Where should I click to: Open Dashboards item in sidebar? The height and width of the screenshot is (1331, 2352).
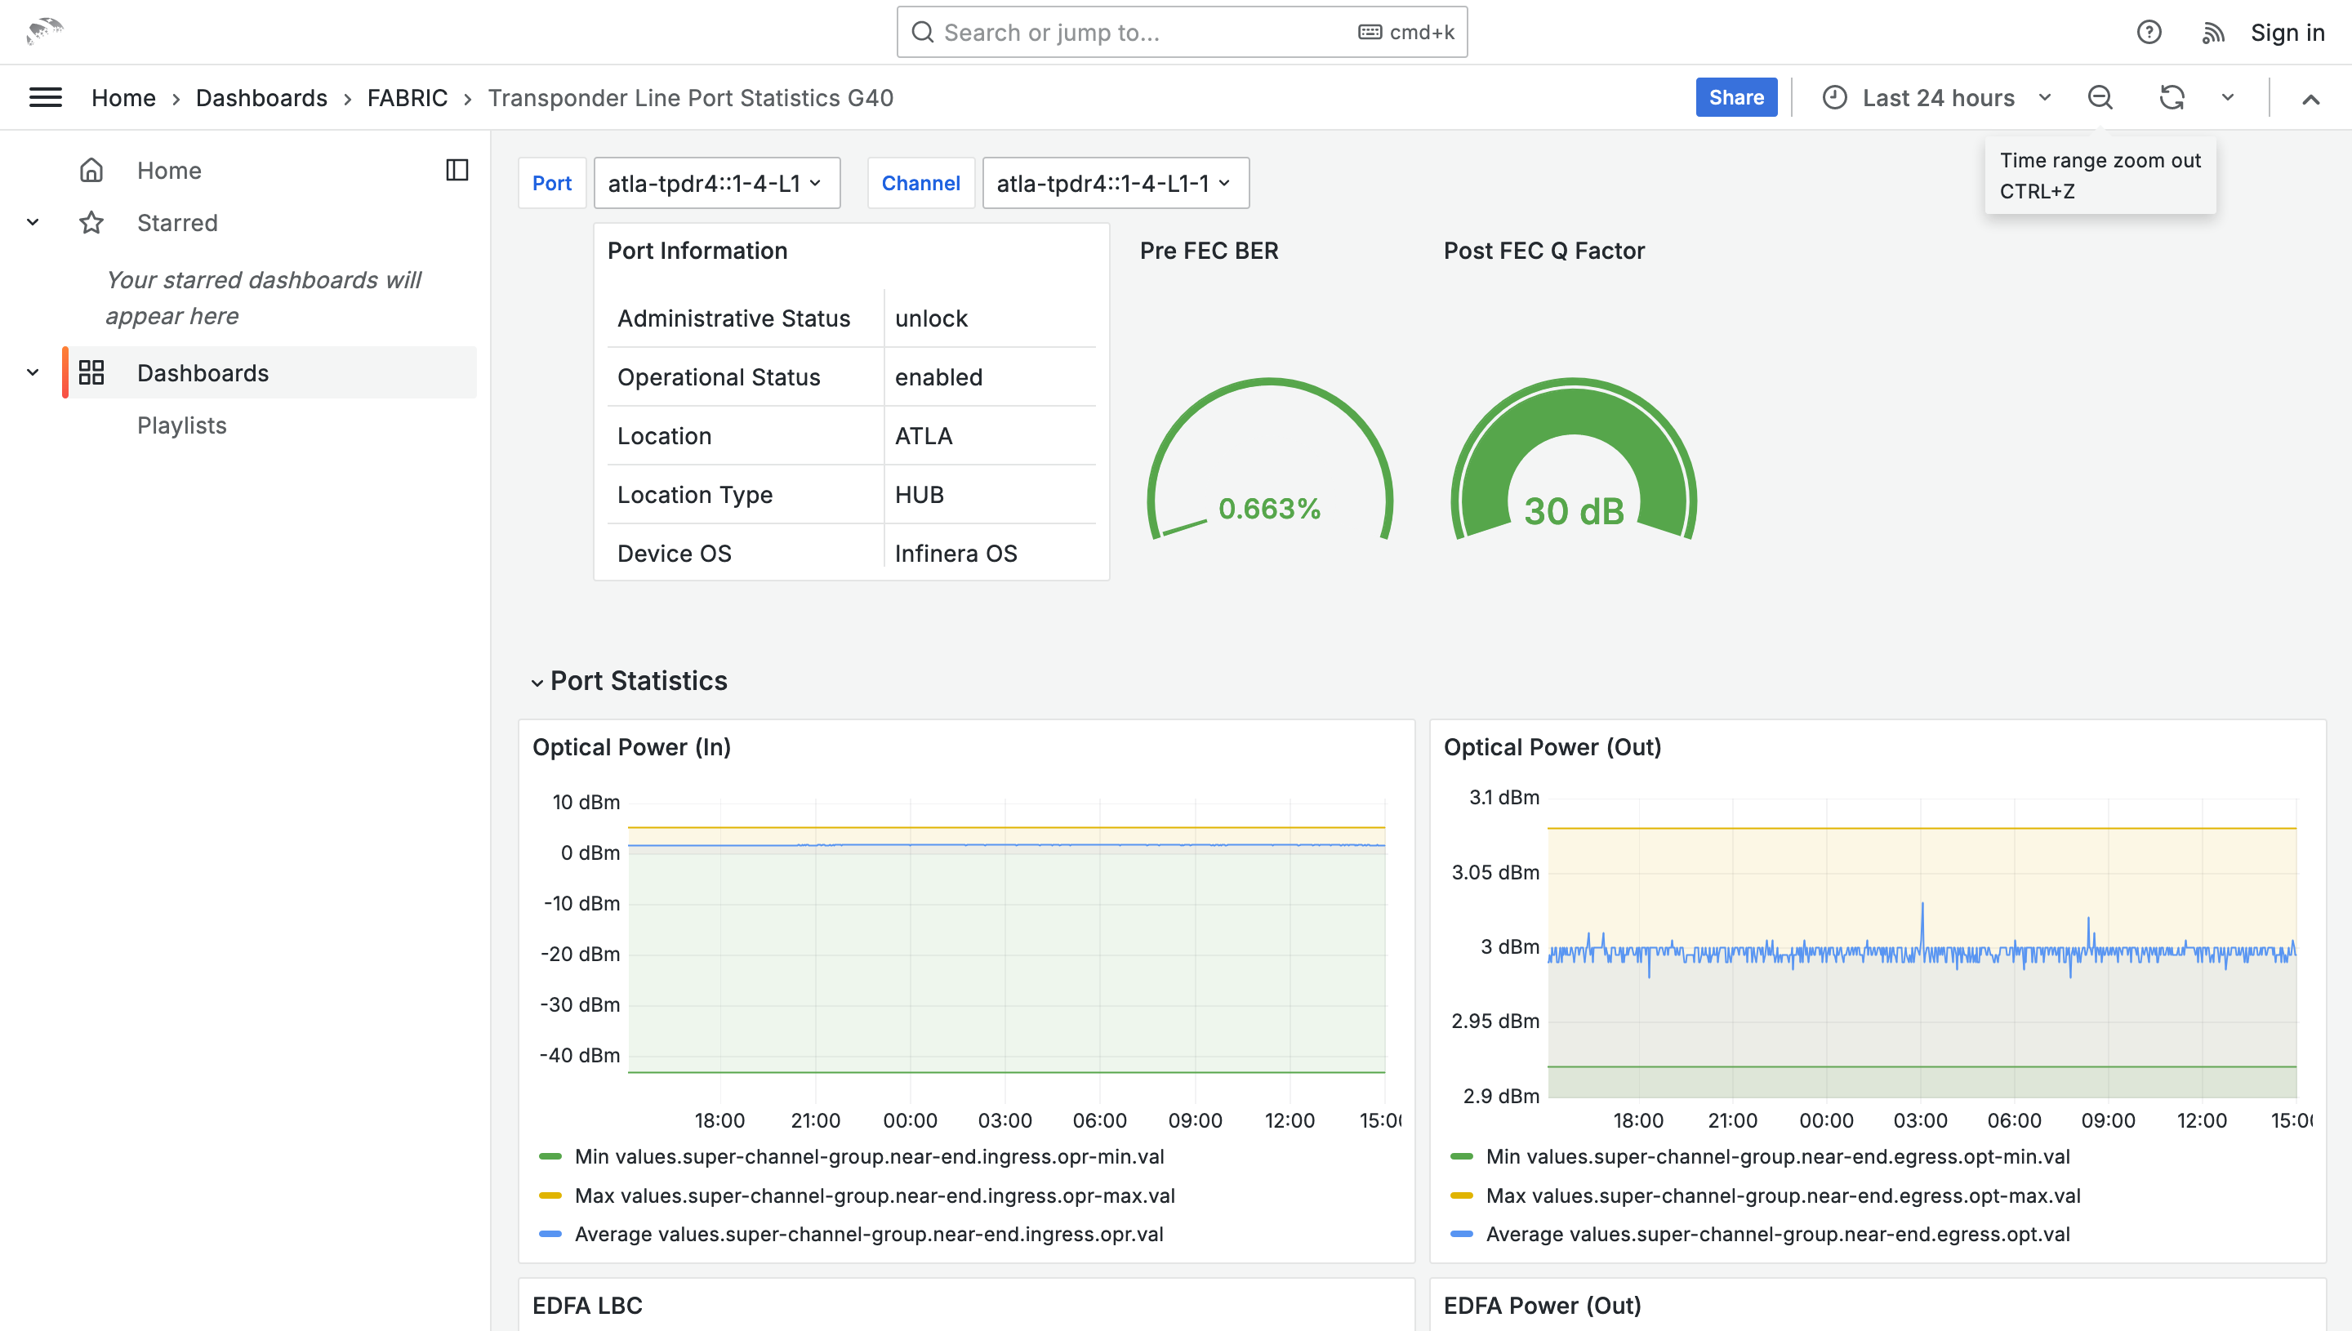203,373
